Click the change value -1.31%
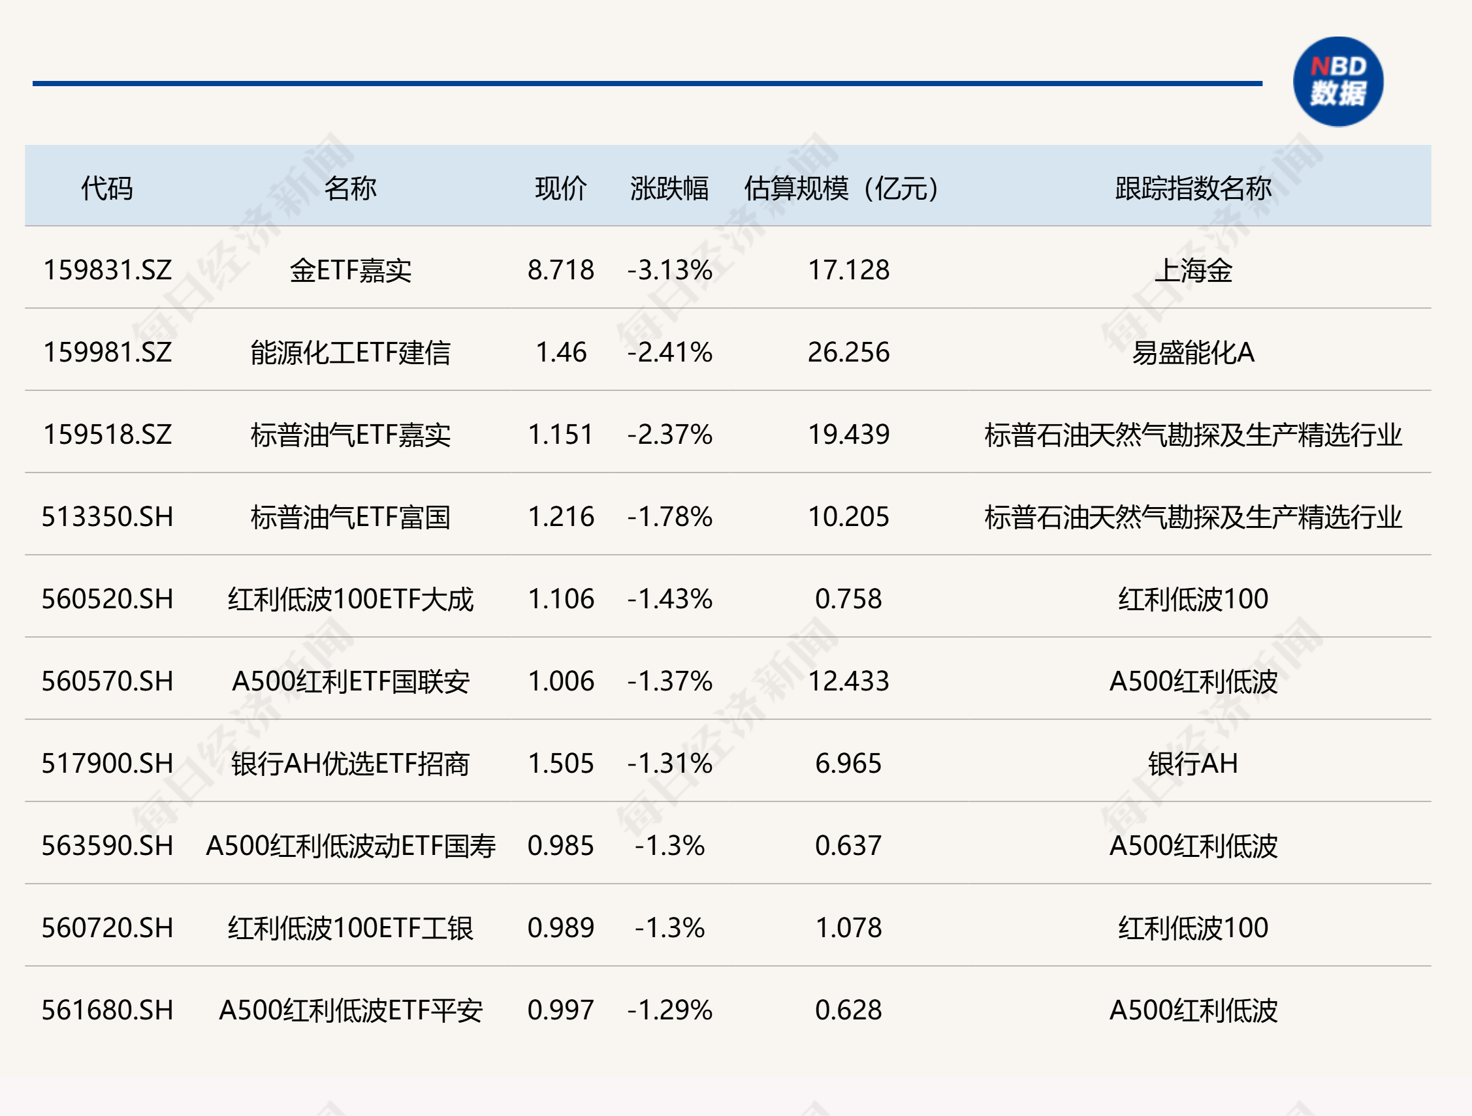The image size is (1472, 1116). coord(669,764)
